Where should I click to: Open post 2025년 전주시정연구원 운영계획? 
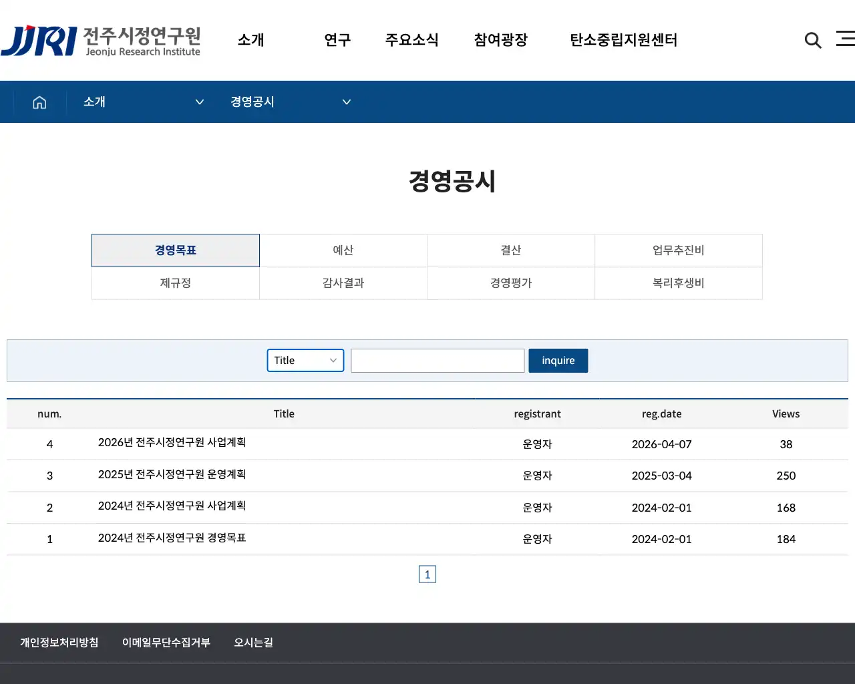pyautogui.click(x=172, y=474)
